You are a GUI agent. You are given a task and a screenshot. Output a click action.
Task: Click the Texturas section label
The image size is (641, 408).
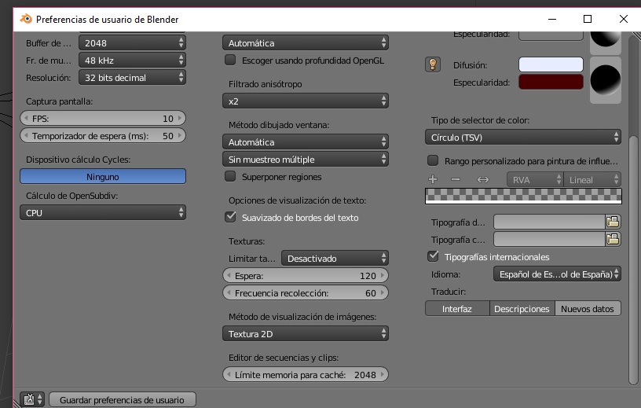247,241
